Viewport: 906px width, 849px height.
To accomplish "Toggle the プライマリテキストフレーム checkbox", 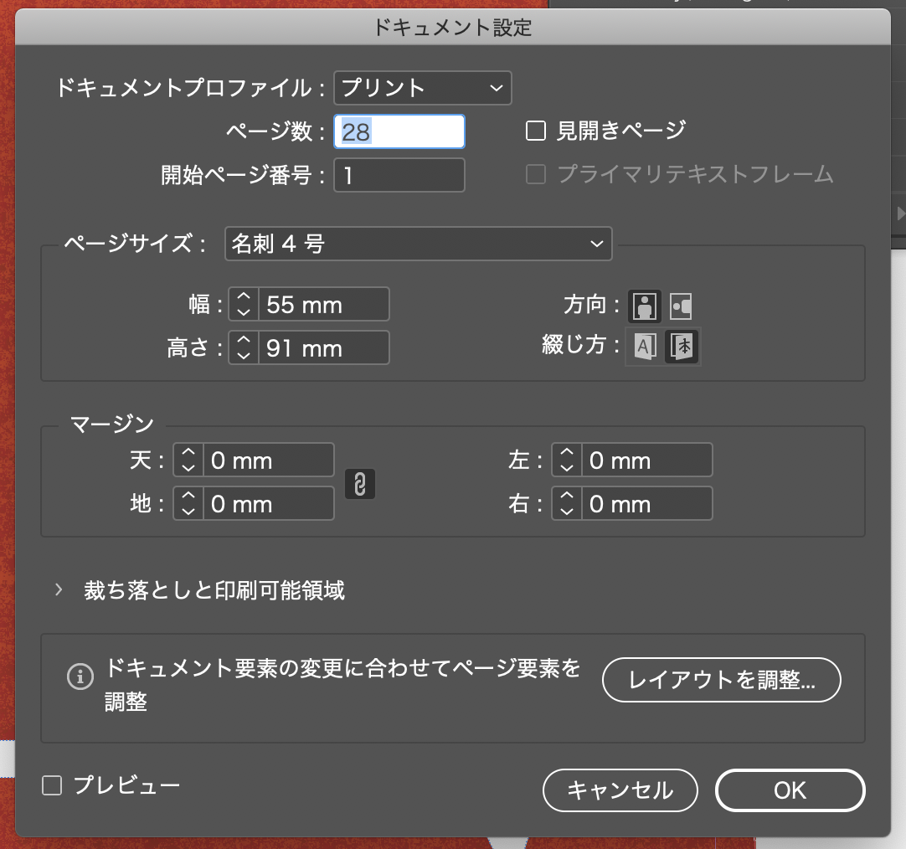I will pos(536,174).
